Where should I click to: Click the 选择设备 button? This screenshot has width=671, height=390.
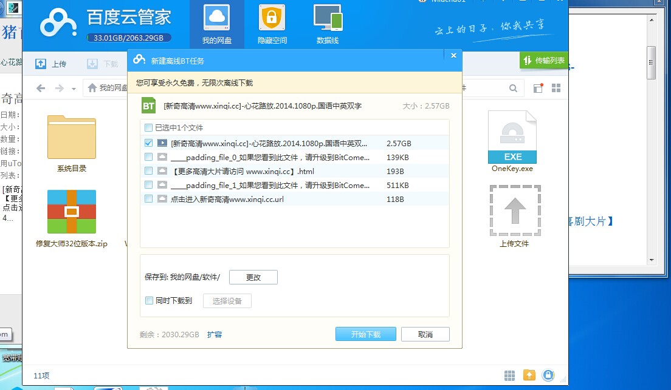pos(227,301)
